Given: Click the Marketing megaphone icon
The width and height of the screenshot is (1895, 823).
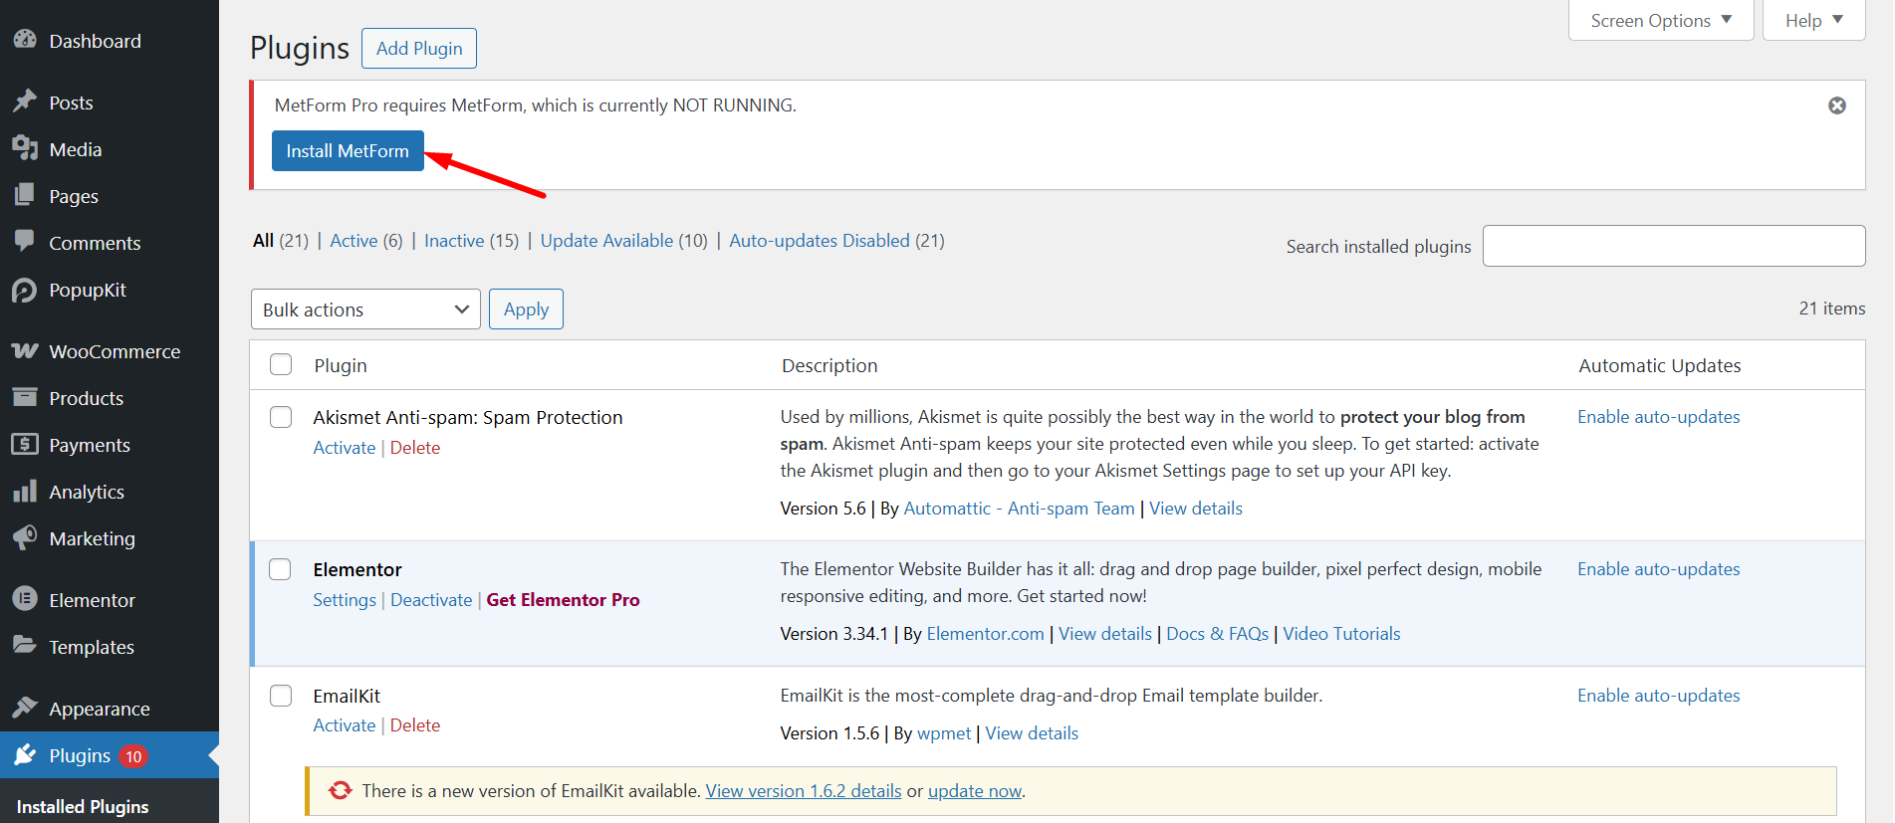Looking at the screenshot, I should pyautogui.click(x=25, y=537).
